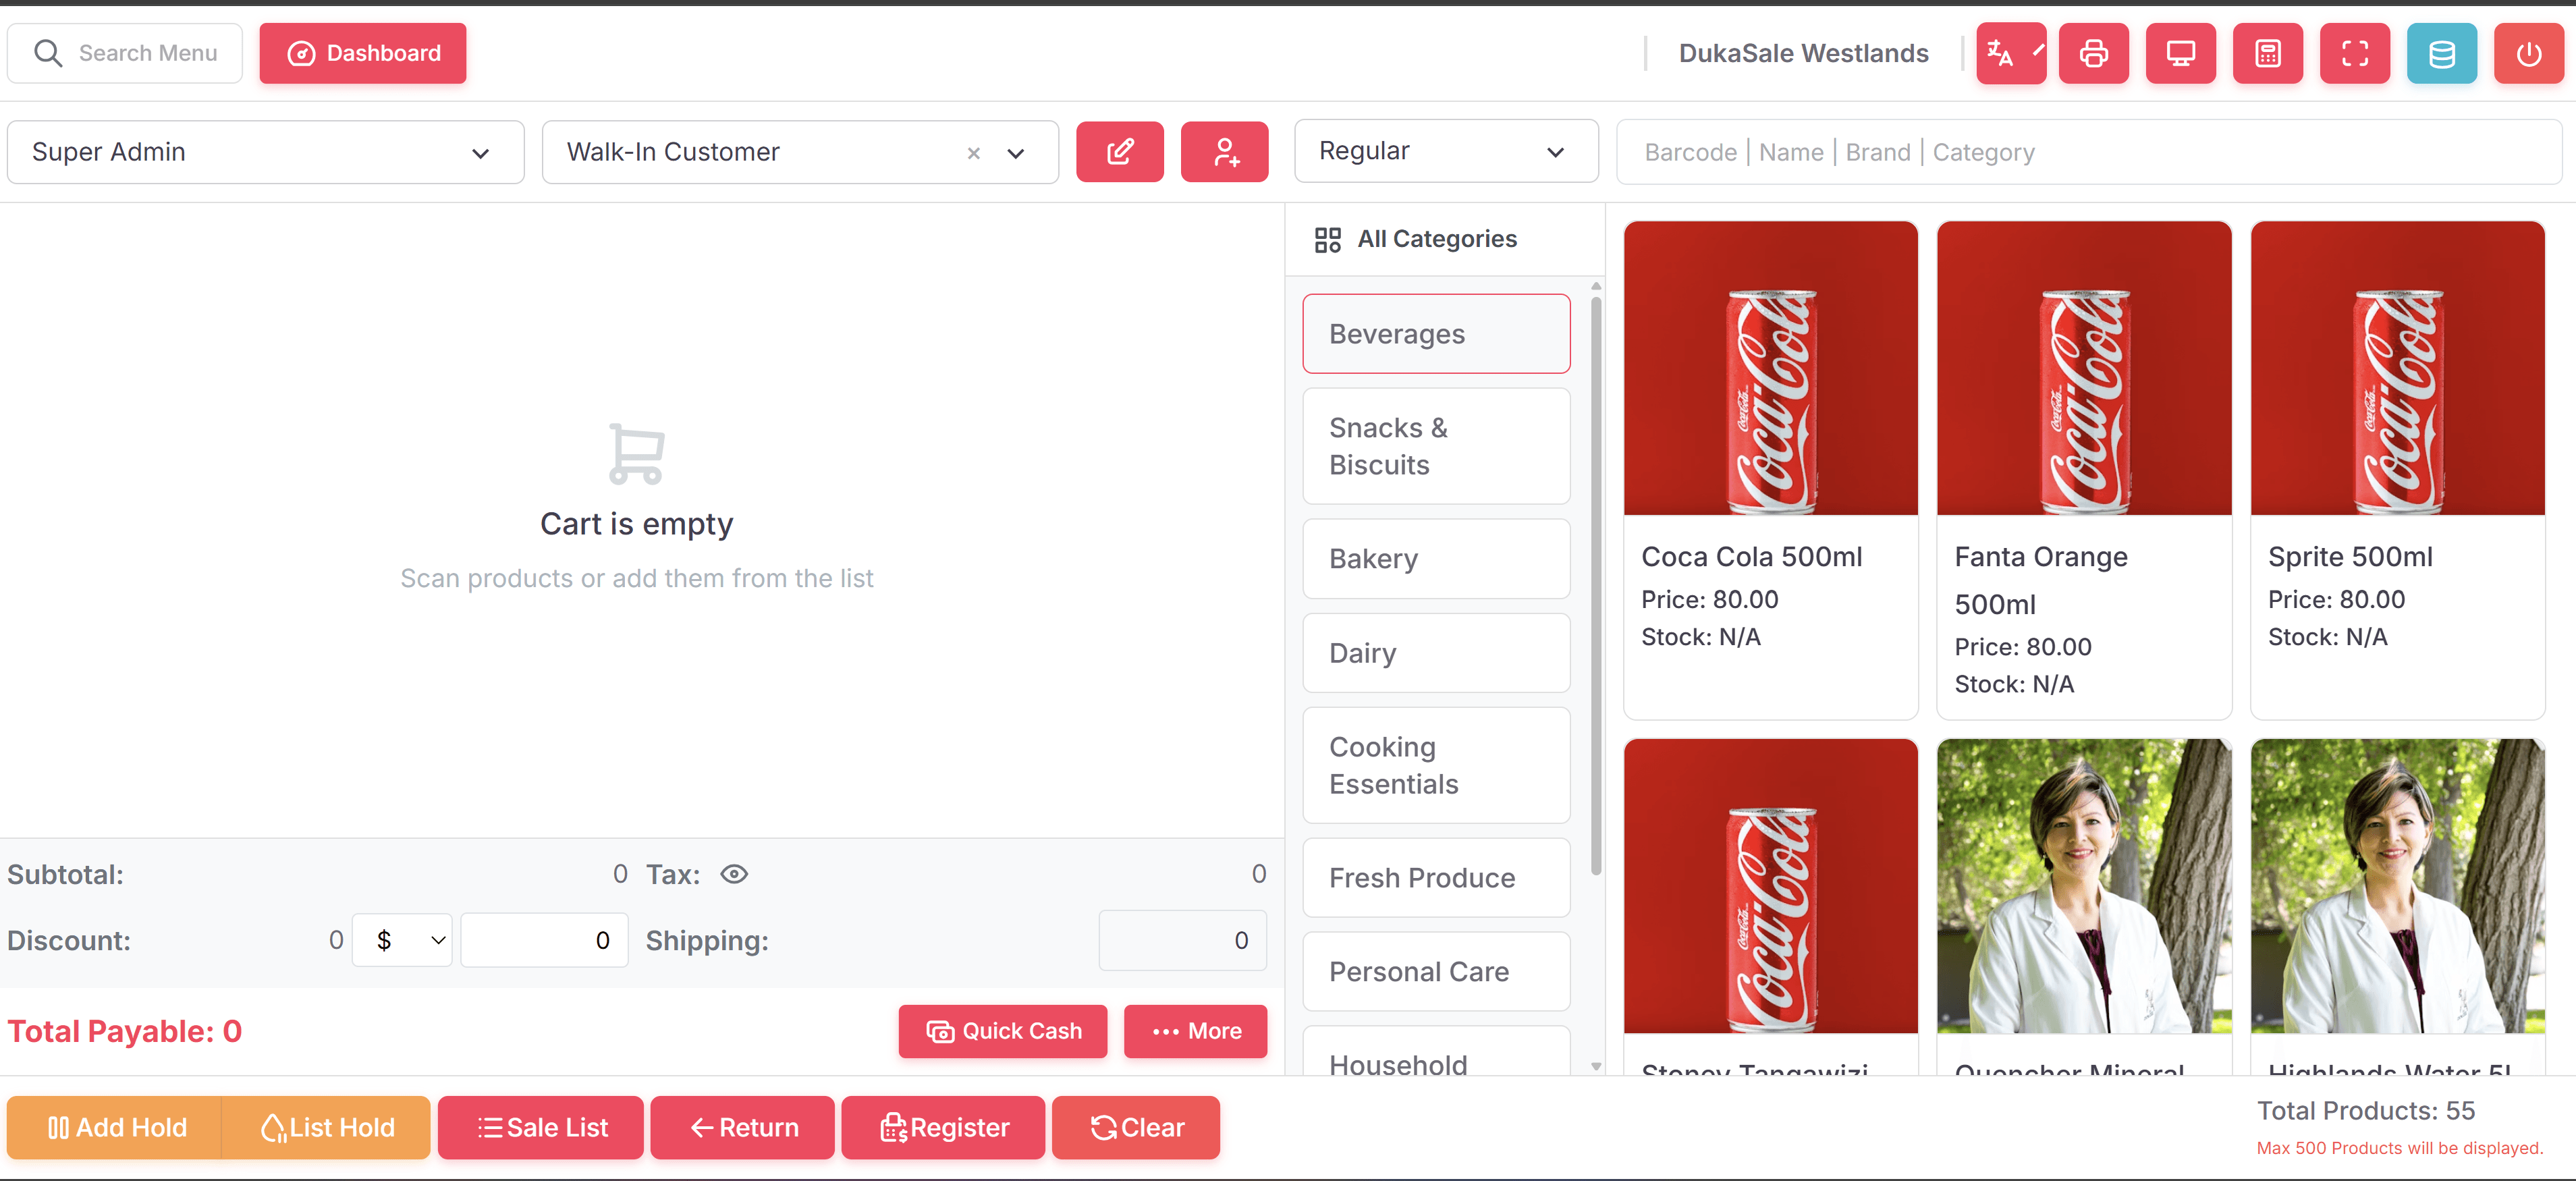Clear the Walk-In Customer selection
This screenshot has height=1181, width=2576.
[973, 153]
